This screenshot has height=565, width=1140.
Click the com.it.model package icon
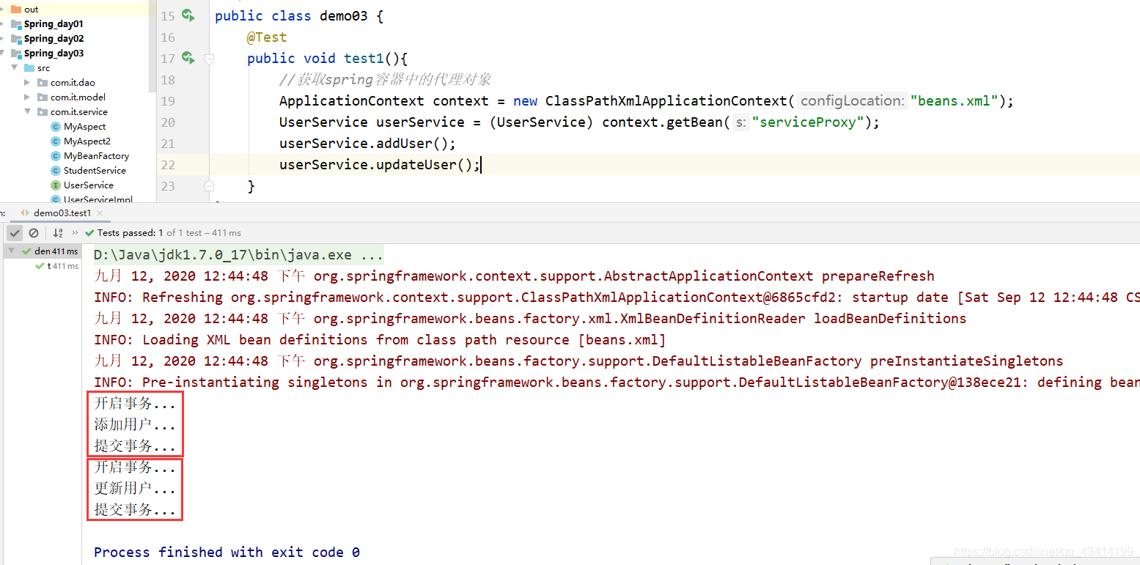click(x=43, y=97)
